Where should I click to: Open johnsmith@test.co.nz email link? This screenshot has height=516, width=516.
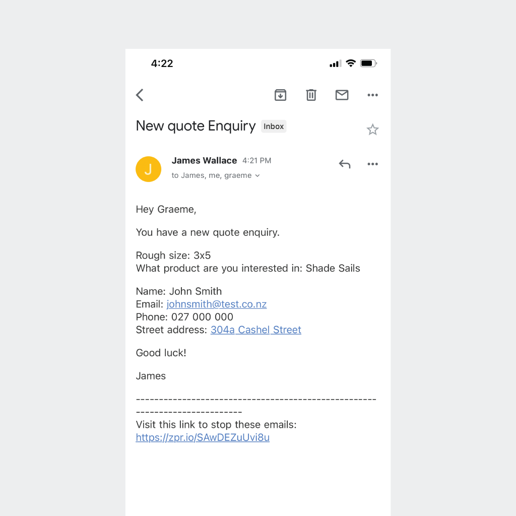(217, 304)
